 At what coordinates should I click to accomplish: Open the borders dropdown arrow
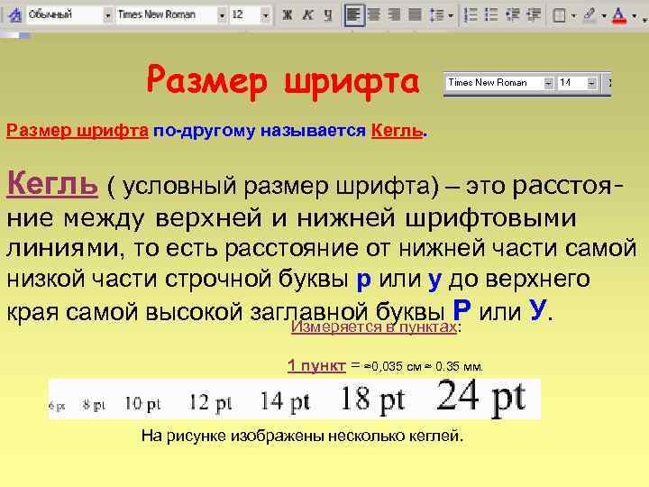pos(573,16)
